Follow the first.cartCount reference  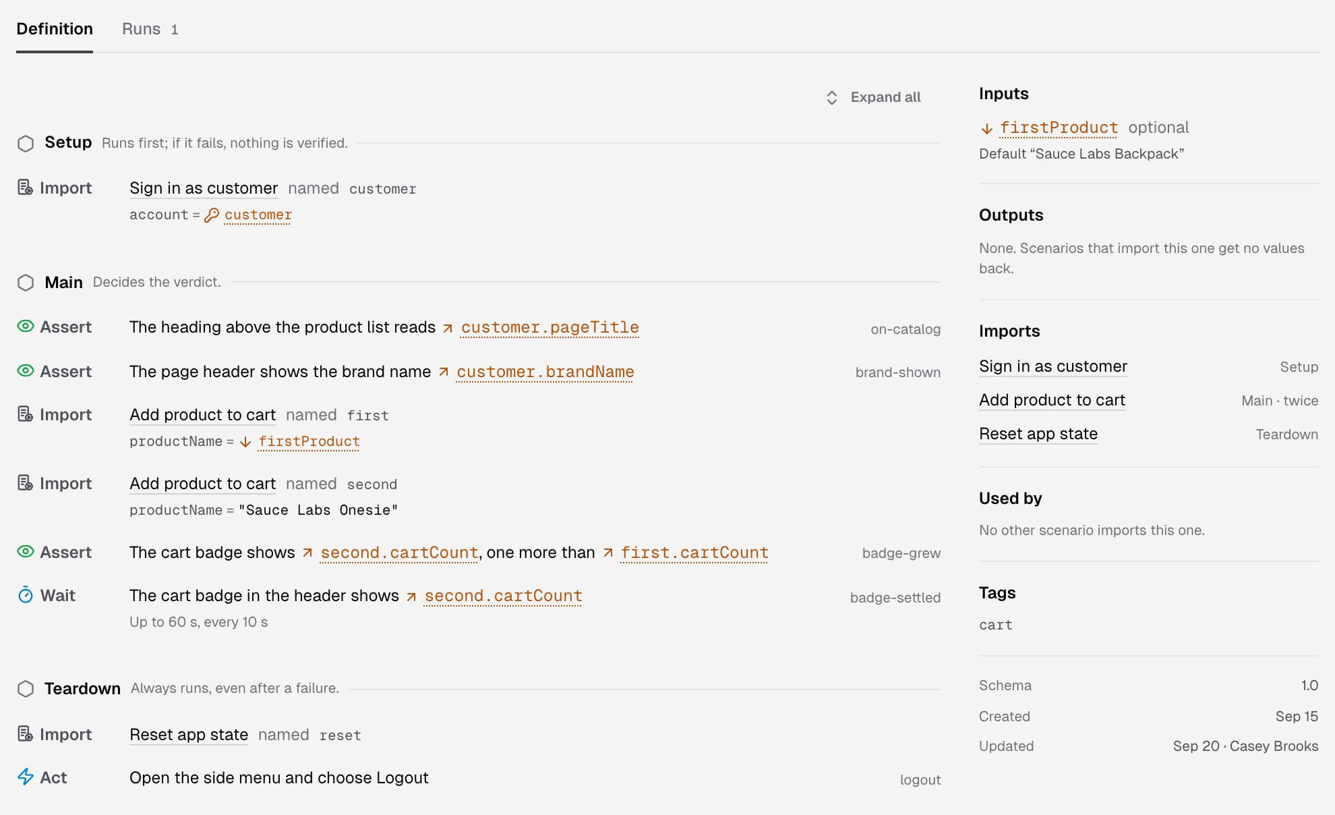(x=694, y=553)
